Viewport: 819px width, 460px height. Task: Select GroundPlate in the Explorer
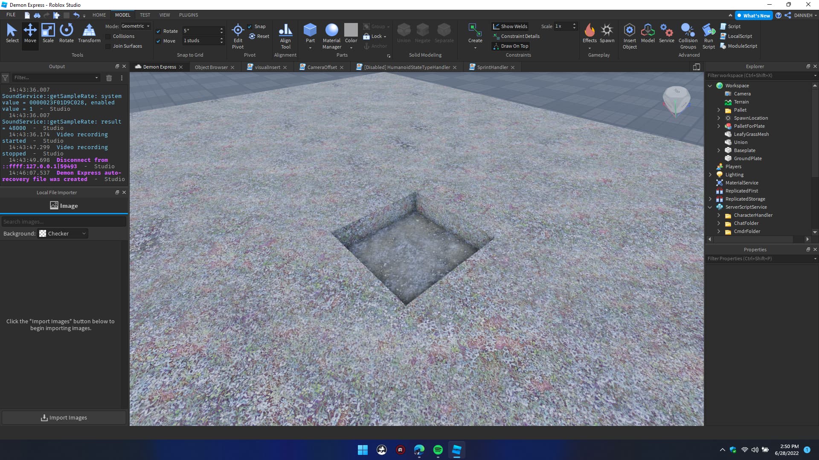(747, 158)
